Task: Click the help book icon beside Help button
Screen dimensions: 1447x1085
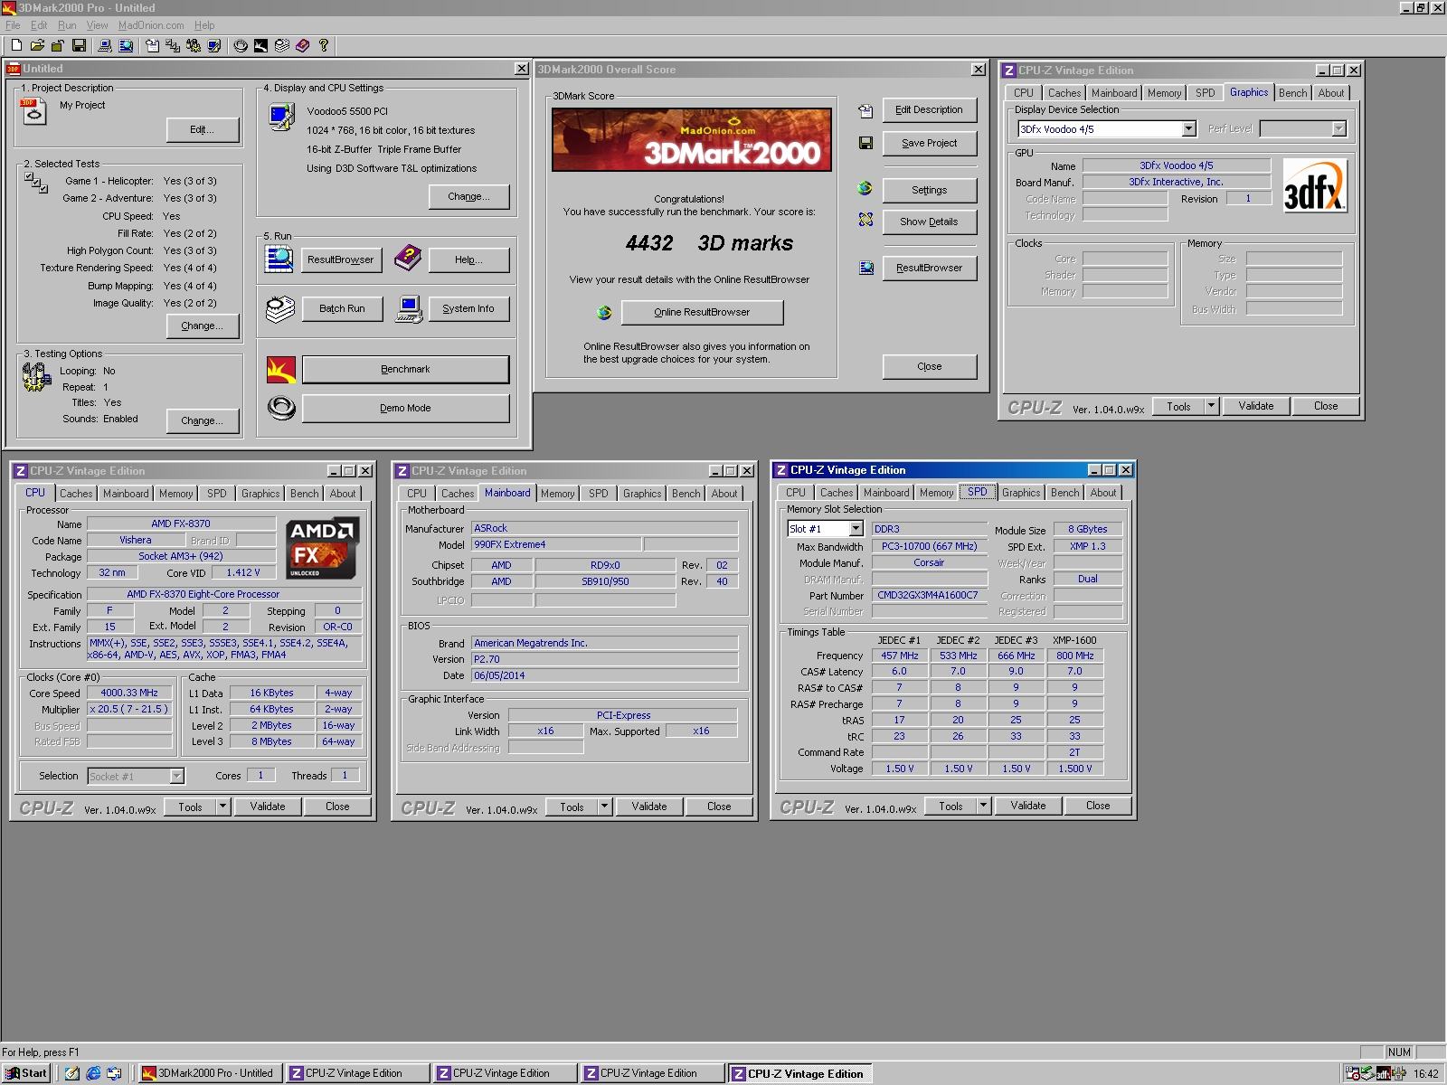Action: click(x=408, y=259)
